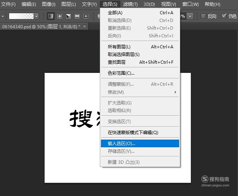Click the 变换选区(T) menu entry
The height and width of the screenshot is (196, 238).
(x=140, y=122)
